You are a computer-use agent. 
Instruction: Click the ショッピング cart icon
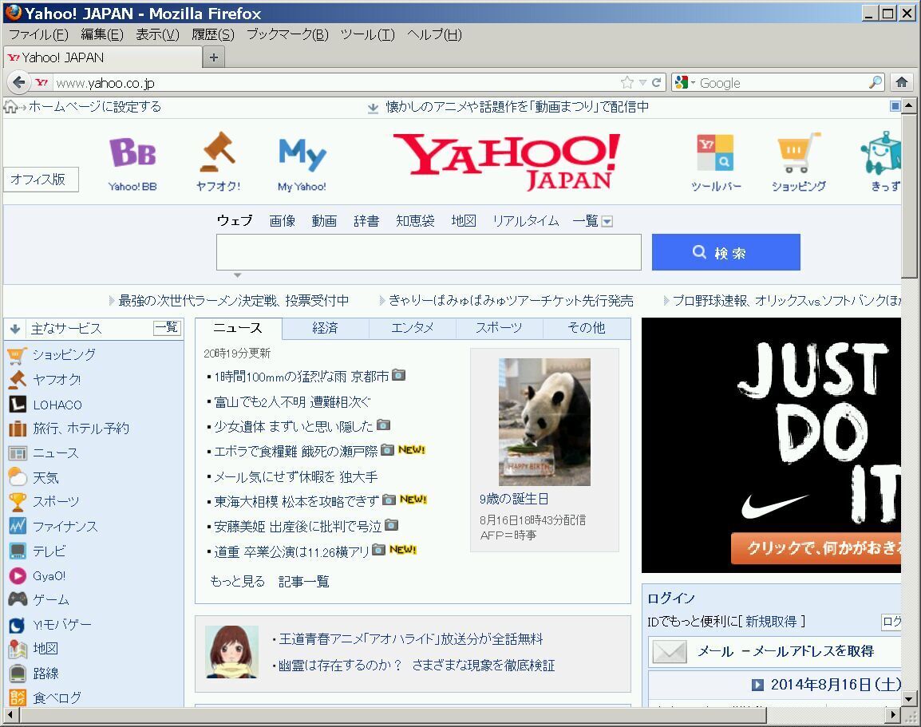click(798, 153)
